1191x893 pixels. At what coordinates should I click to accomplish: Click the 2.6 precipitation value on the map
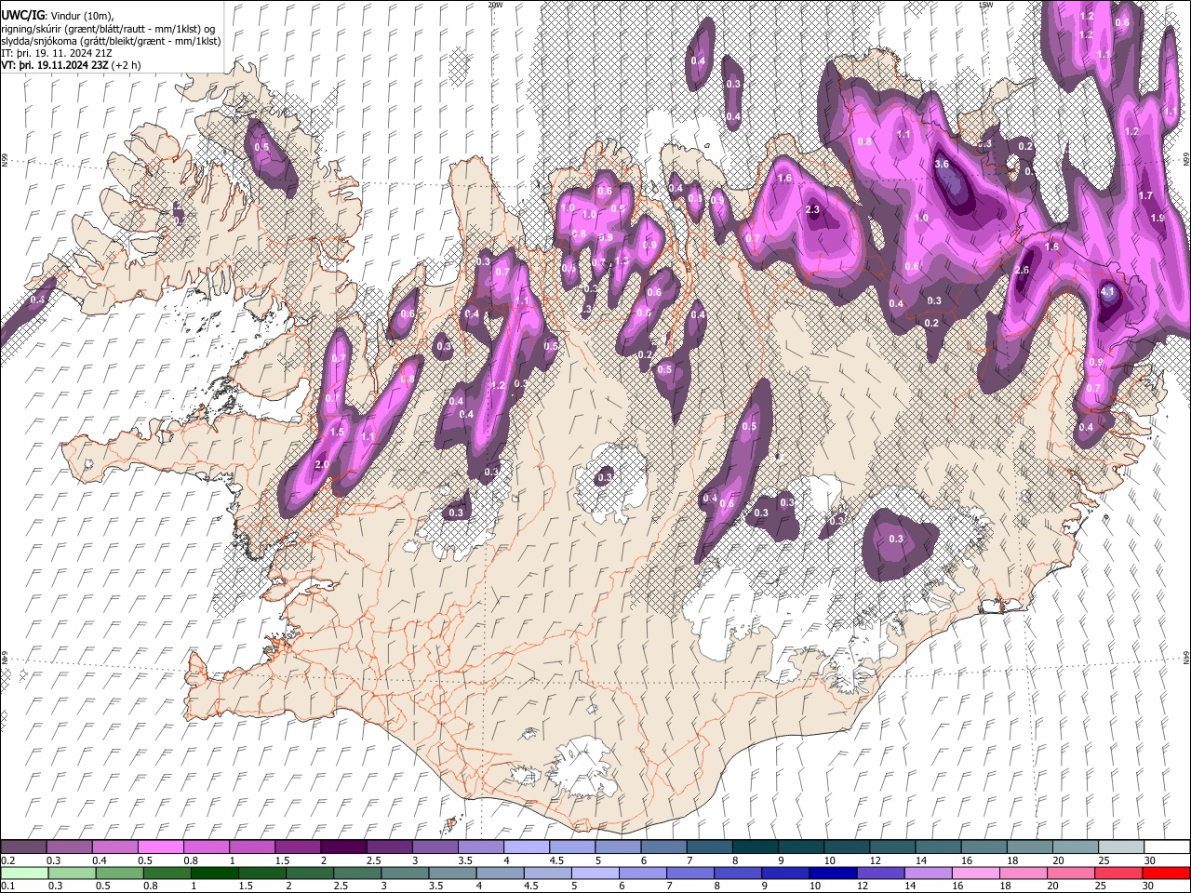[x=1023, y=271]
